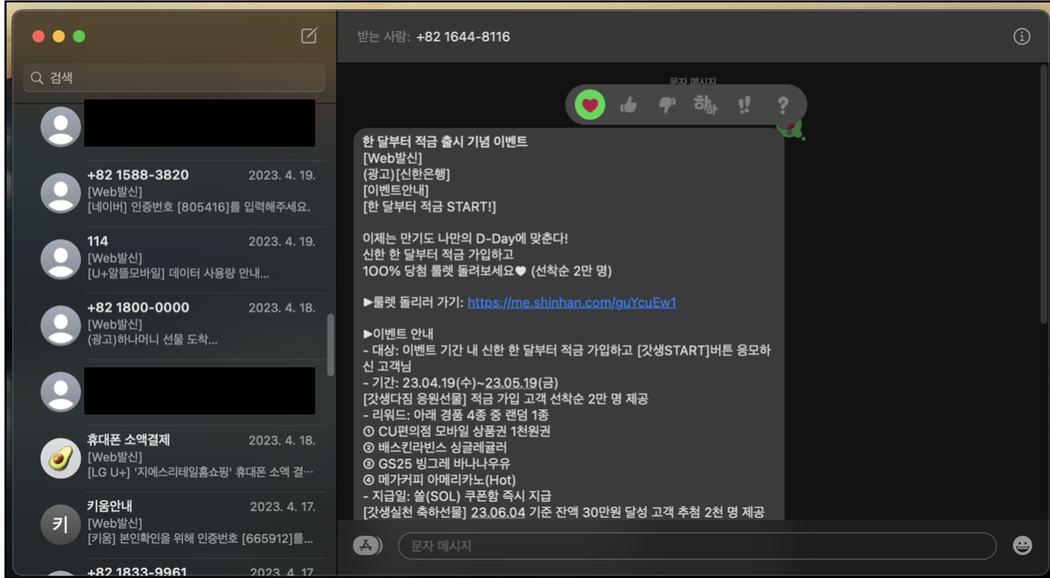Click avatar of +82 1588-3820 conversation

61,193
